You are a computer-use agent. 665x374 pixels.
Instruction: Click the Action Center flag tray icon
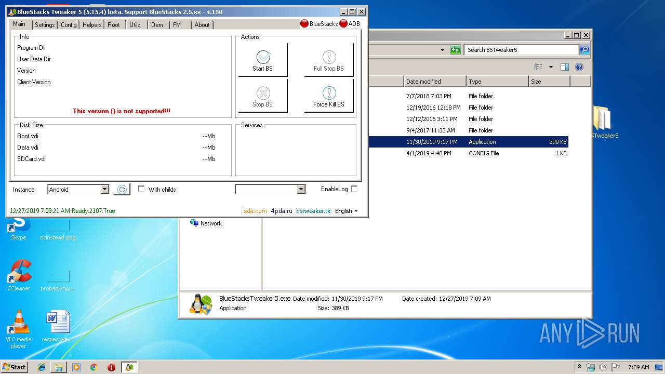(x=615, y=367)
